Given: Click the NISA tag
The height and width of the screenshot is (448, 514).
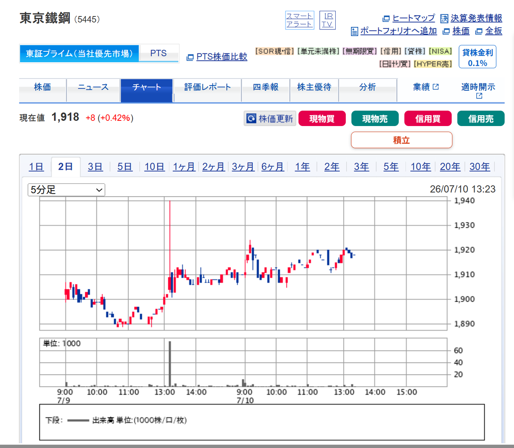Looking at the screenshot, I should click(440, 51).
